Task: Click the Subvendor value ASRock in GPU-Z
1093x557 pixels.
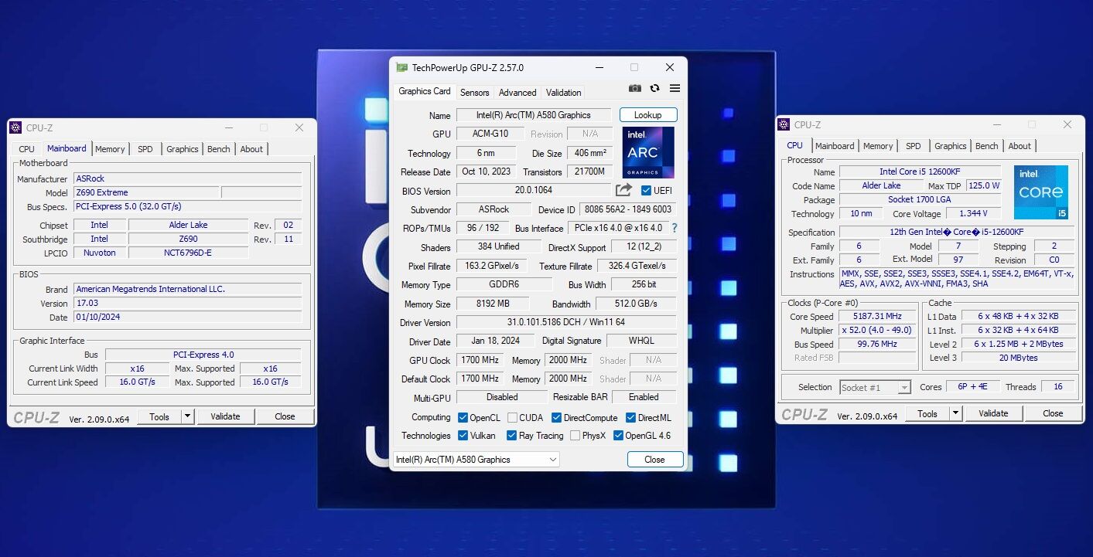Action: coord(494,209)
